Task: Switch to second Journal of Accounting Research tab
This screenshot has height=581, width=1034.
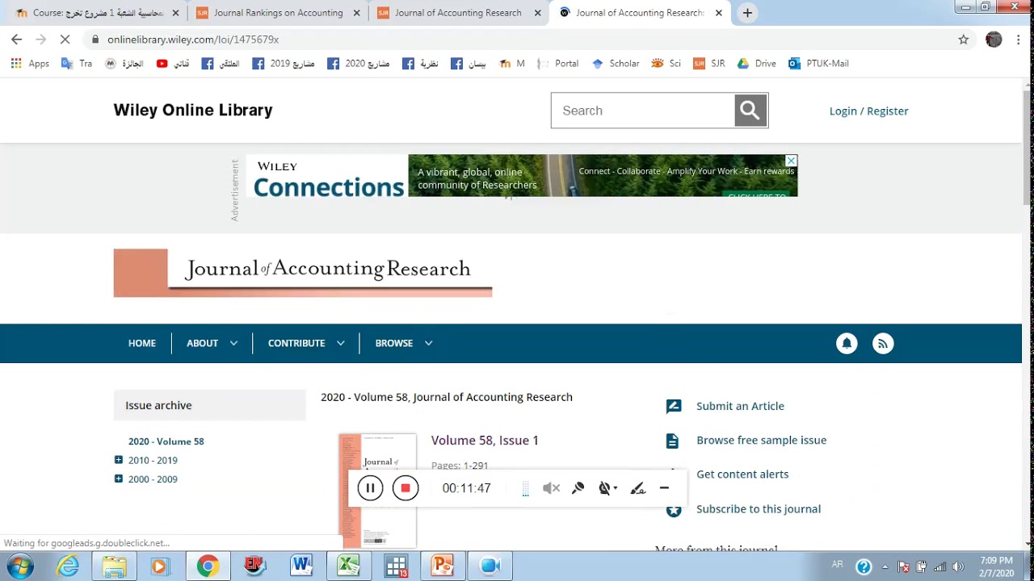Action: coord(458,13)
